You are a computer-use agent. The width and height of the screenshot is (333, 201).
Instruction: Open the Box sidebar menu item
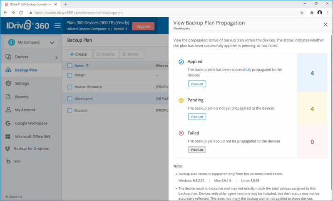[17, 161]
